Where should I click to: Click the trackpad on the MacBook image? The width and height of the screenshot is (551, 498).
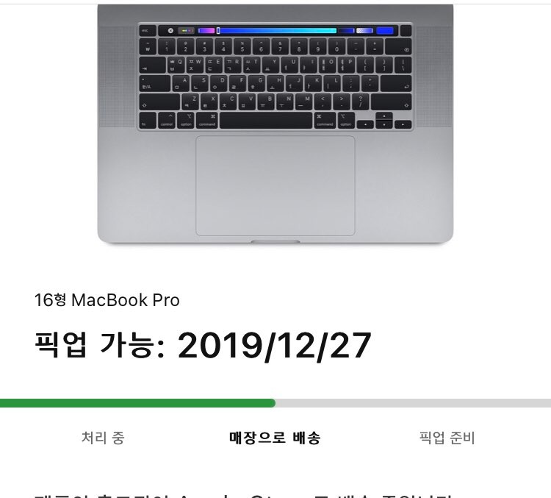tap(275, 186)
